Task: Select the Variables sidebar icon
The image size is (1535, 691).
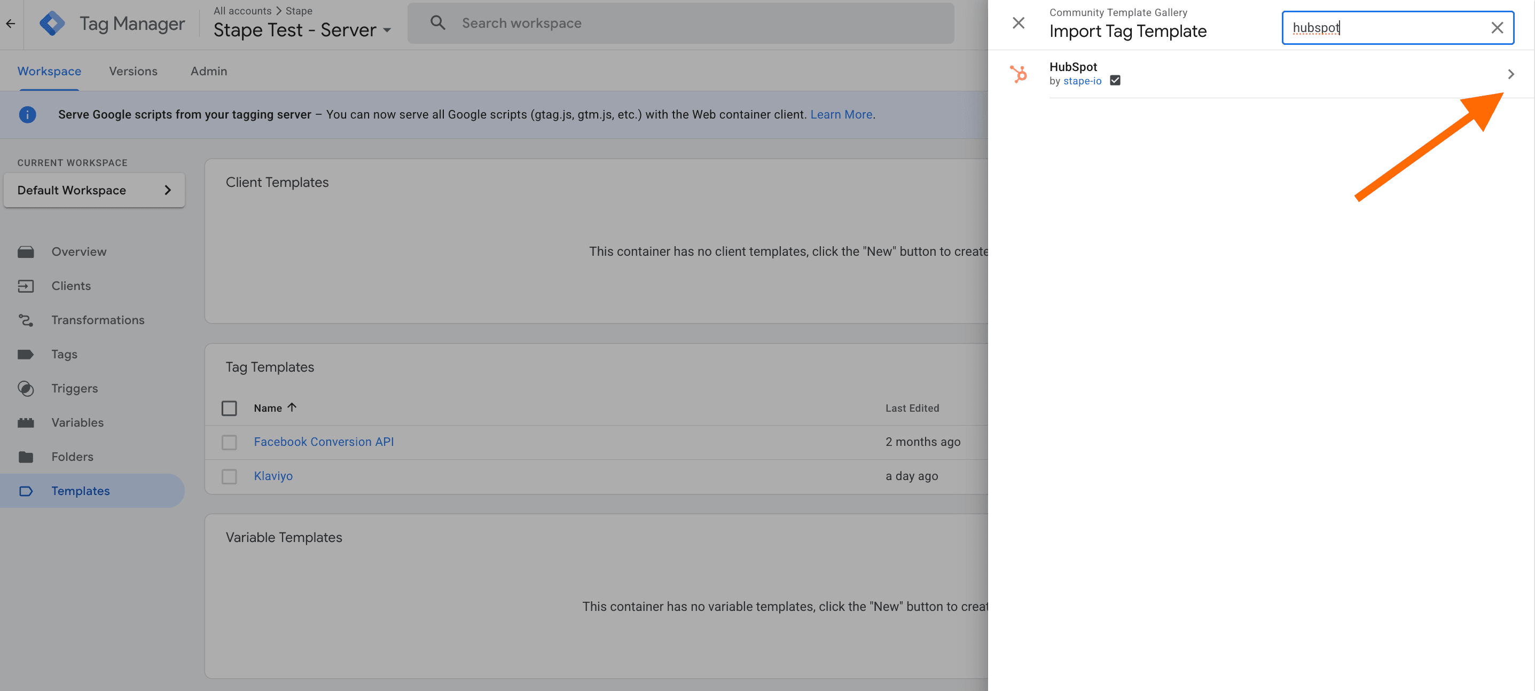Action: click(x=26, y=422)
